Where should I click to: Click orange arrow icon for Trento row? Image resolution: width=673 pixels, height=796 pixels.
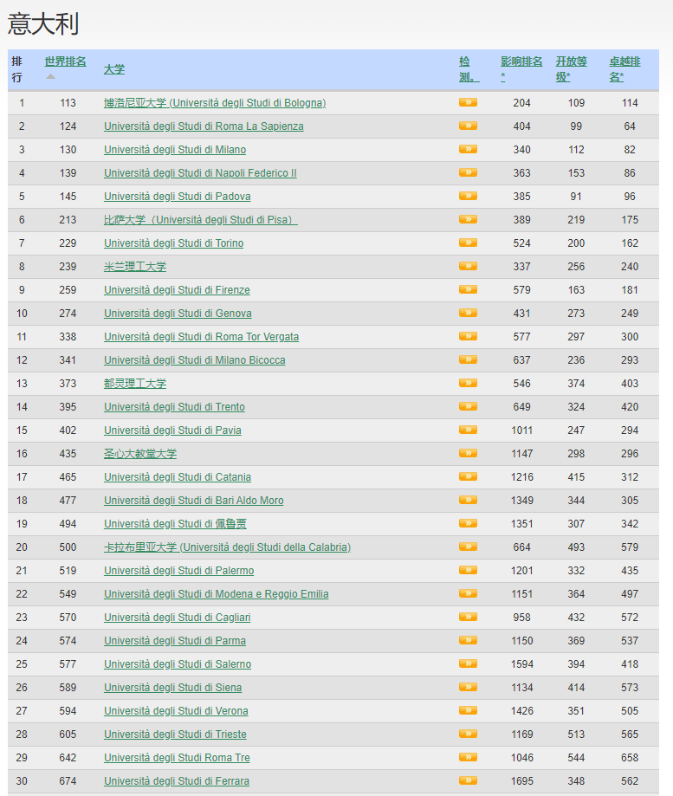coord(468,406)
